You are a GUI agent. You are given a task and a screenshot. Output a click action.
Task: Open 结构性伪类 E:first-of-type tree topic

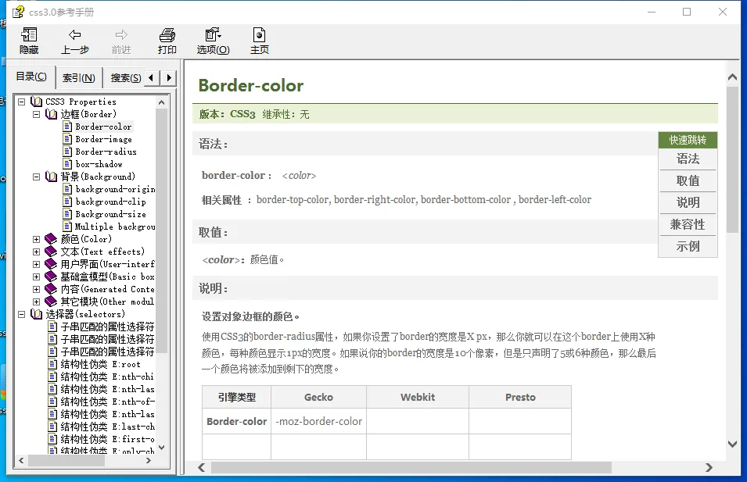pyautogui.click(x=108, y=439)
